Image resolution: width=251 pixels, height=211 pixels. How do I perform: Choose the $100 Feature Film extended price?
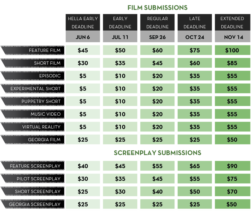click(232, 50)
